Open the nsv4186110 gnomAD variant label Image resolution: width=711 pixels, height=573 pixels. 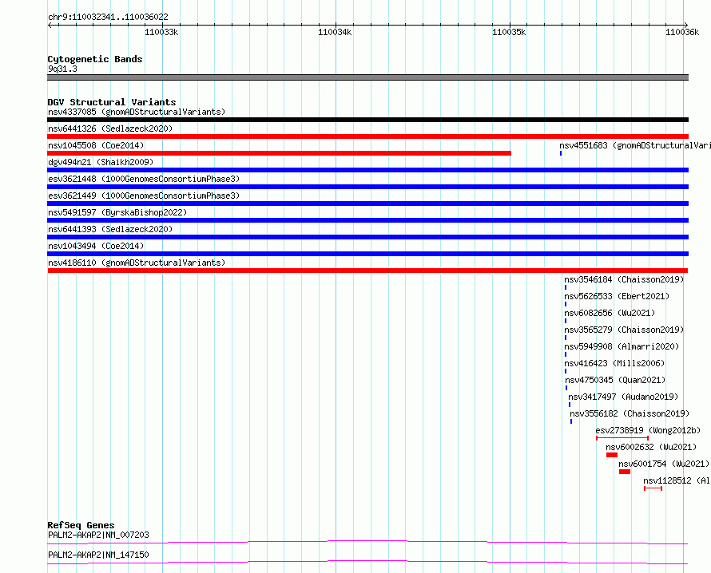click(x=137, y=263)
